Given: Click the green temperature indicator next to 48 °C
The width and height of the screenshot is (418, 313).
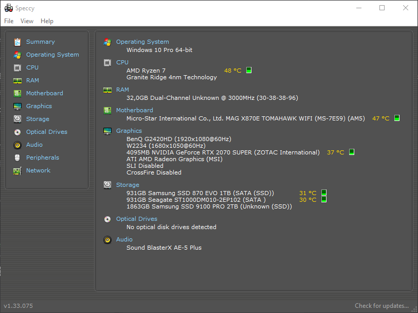Looking at the screenshot, I should (x=249, y=70).
